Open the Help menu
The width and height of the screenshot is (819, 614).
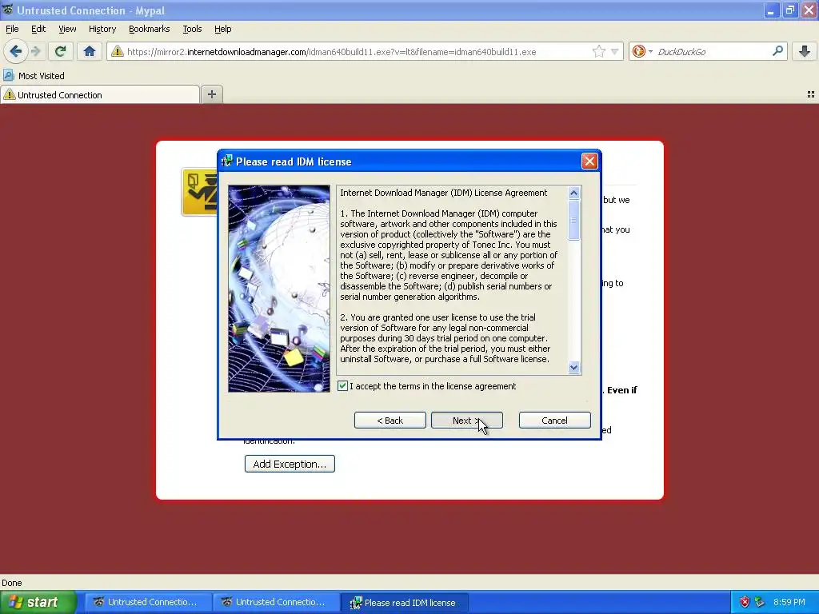pyautogui.click(x=222, y=29)
